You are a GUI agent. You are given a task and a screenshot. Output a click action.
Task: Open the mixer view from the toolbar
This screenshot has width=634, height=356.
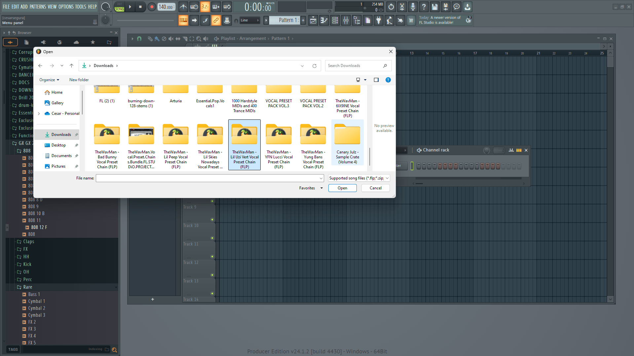346,20
